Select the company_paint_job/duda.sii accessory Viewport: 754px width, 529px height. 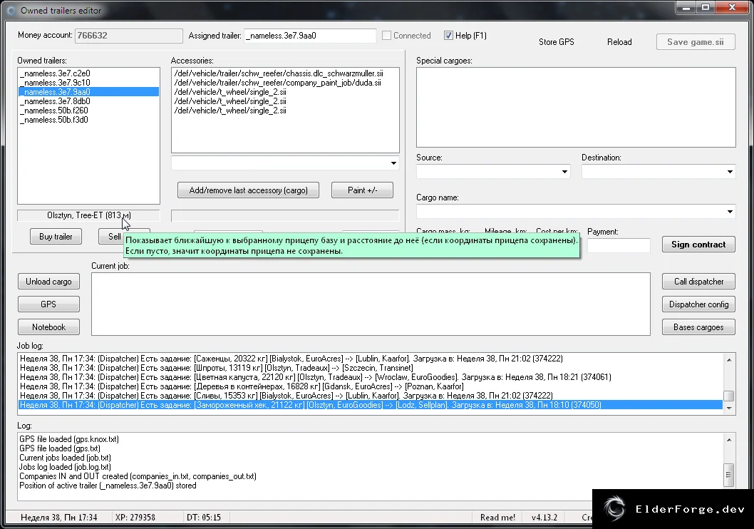pos(285,83)
